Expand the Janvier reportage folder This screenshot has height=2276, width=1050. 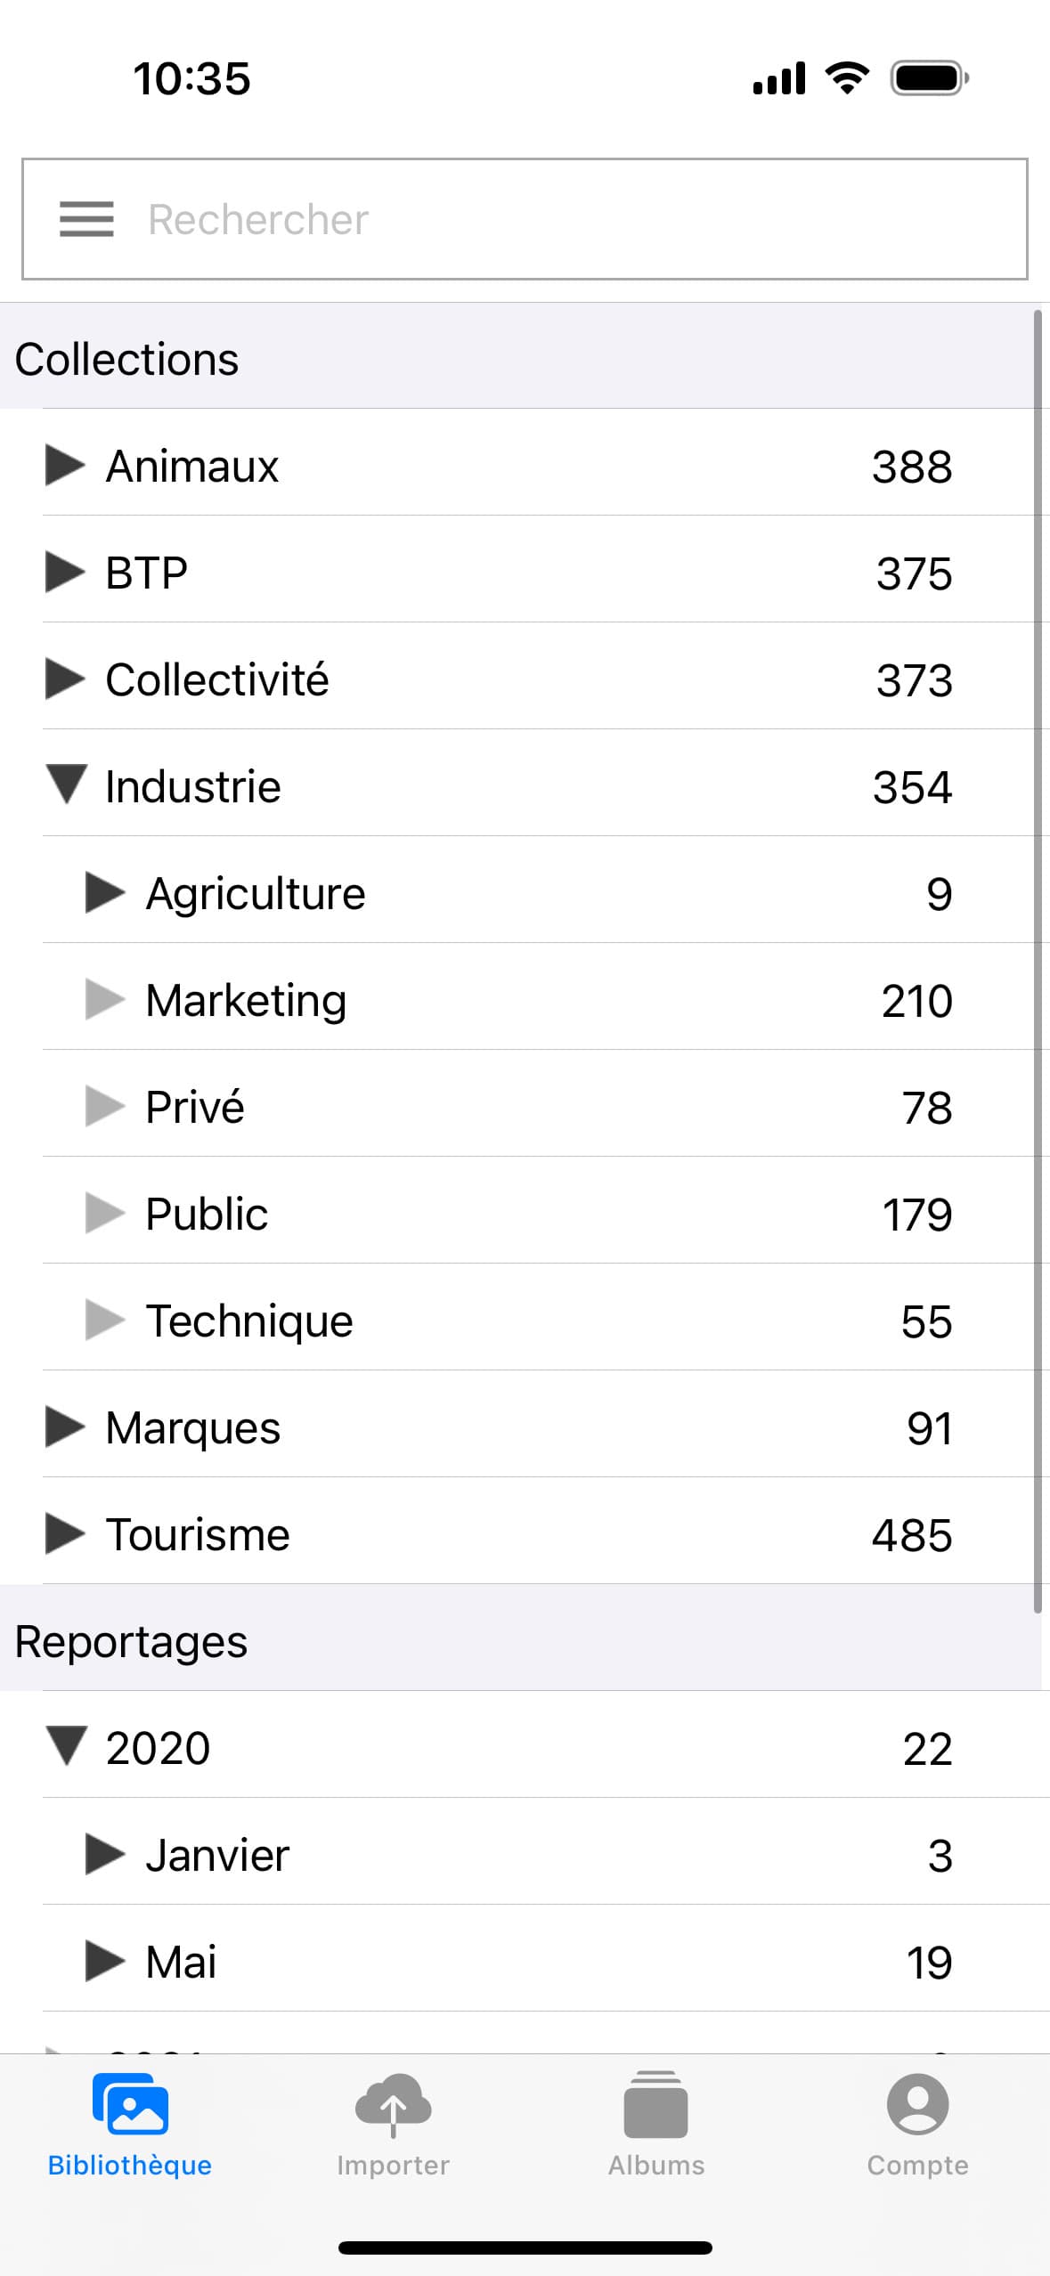[105, 1854]
